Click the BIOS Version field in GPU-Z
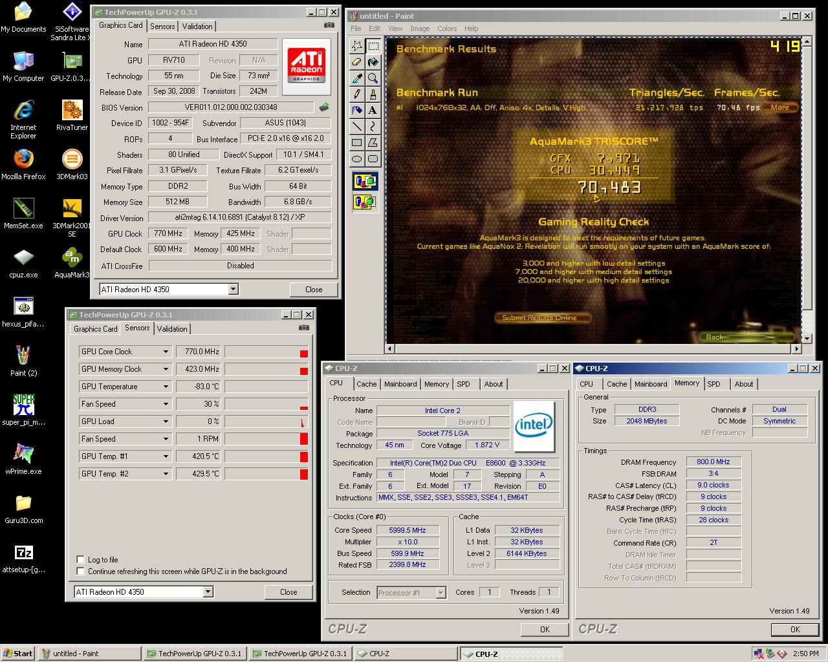This screenshot has height=662, width=828. (232, 107)
